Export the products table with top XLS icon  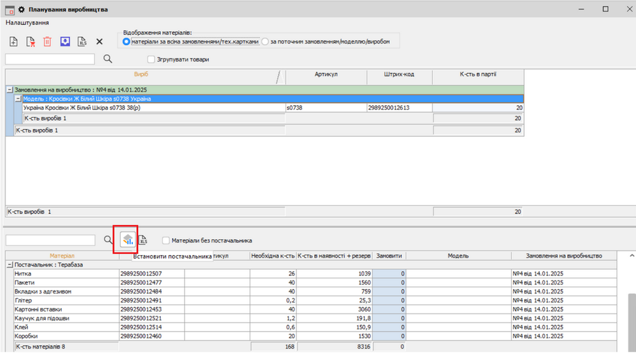click(82, 41)
